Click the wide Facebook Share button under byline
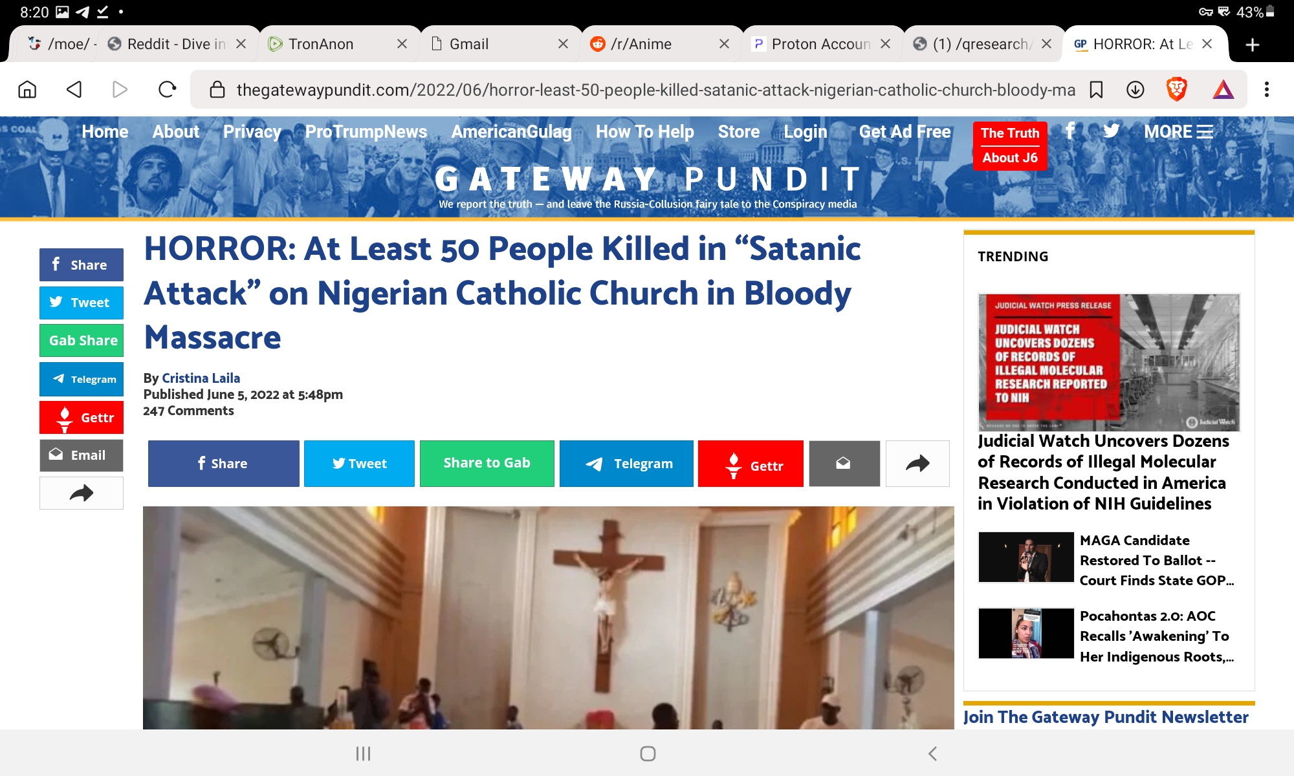This screenshot has height=776, width=1294. tap(223, 463)
